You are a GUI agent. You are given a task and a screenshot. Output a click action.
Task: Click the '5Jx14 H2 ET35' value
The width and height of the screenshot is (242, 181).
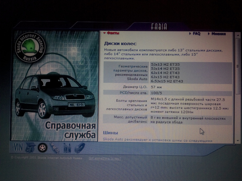pos(165,69)
